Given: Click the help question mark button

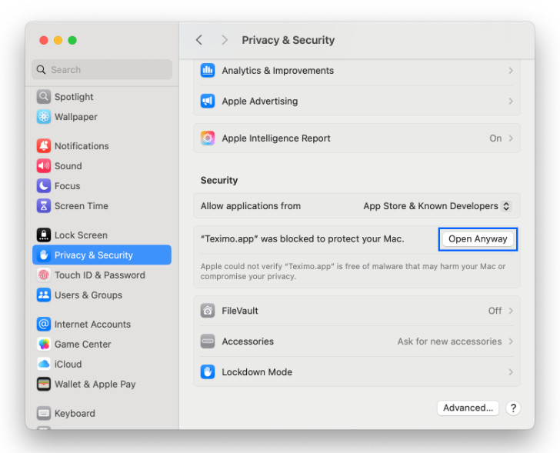Looking at the screenshot, I should tap(513, 408).
